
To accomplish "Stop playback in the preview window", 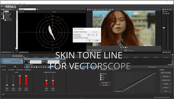I will click(x=125, y=47).
